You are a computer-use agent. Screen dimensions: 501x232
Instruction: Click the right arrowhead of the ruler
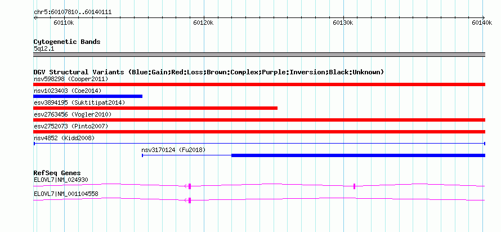(484, 17)
